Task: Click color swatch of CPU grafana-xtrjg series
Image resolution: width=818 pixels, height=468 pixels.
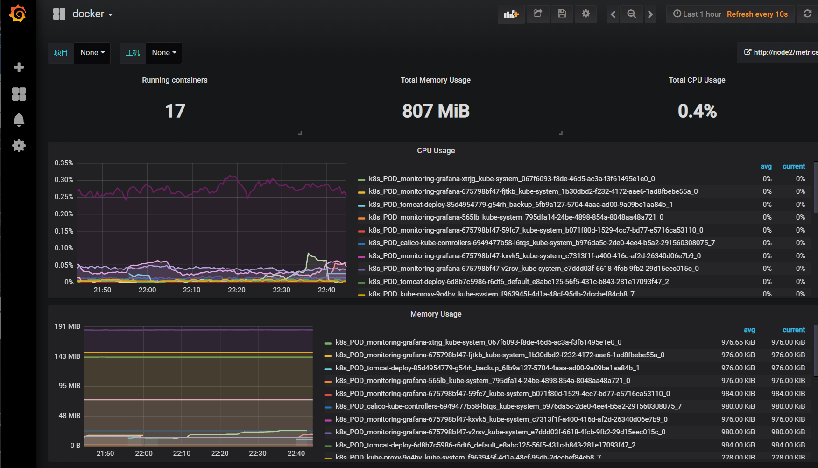Action: (x=361, y=180)
